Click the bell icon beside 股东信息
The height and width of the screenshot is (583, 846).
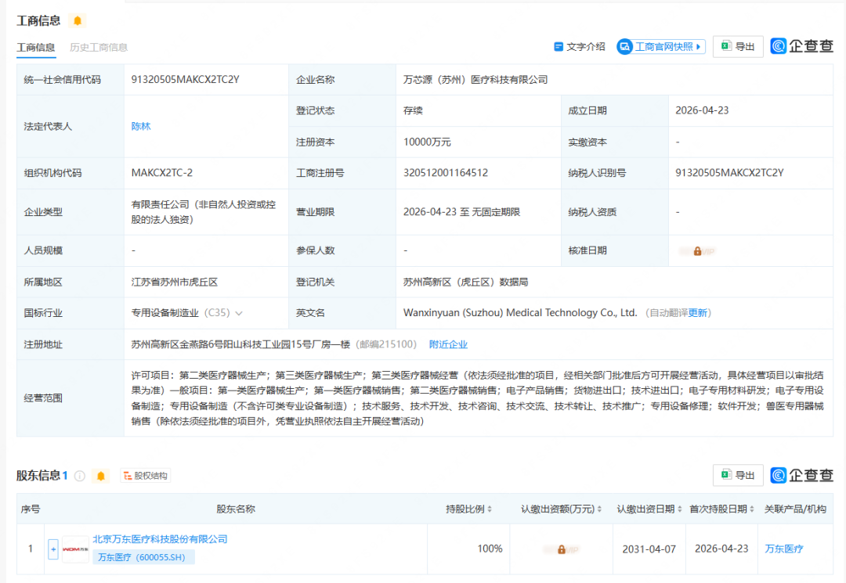point(101,476)
